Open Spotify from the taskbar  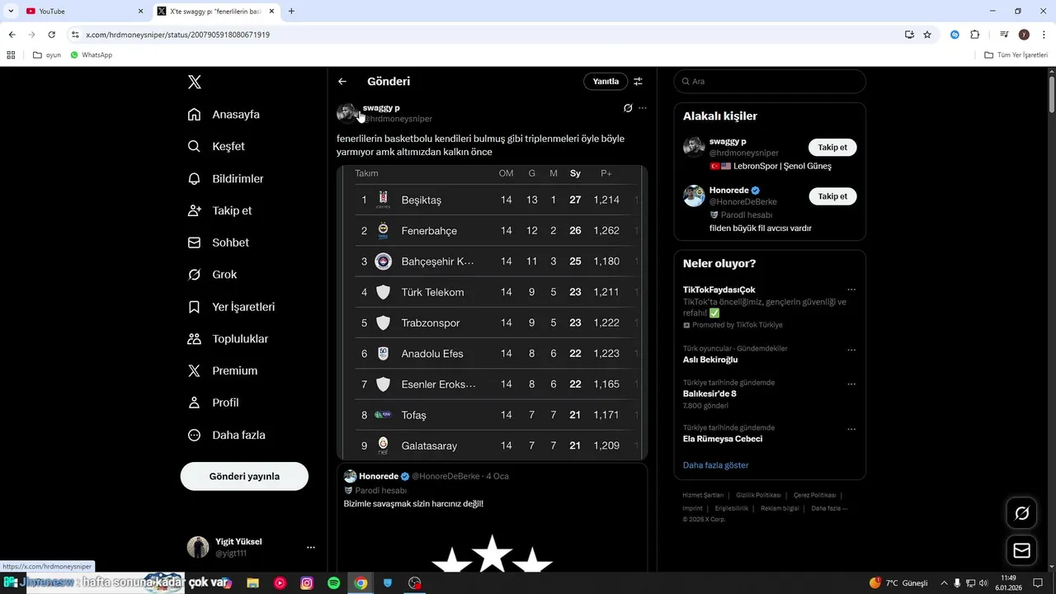(334, 582)
